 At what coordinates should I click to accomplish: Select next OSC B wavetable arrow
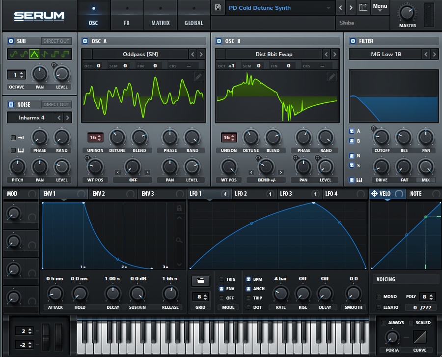click(334, 54)
